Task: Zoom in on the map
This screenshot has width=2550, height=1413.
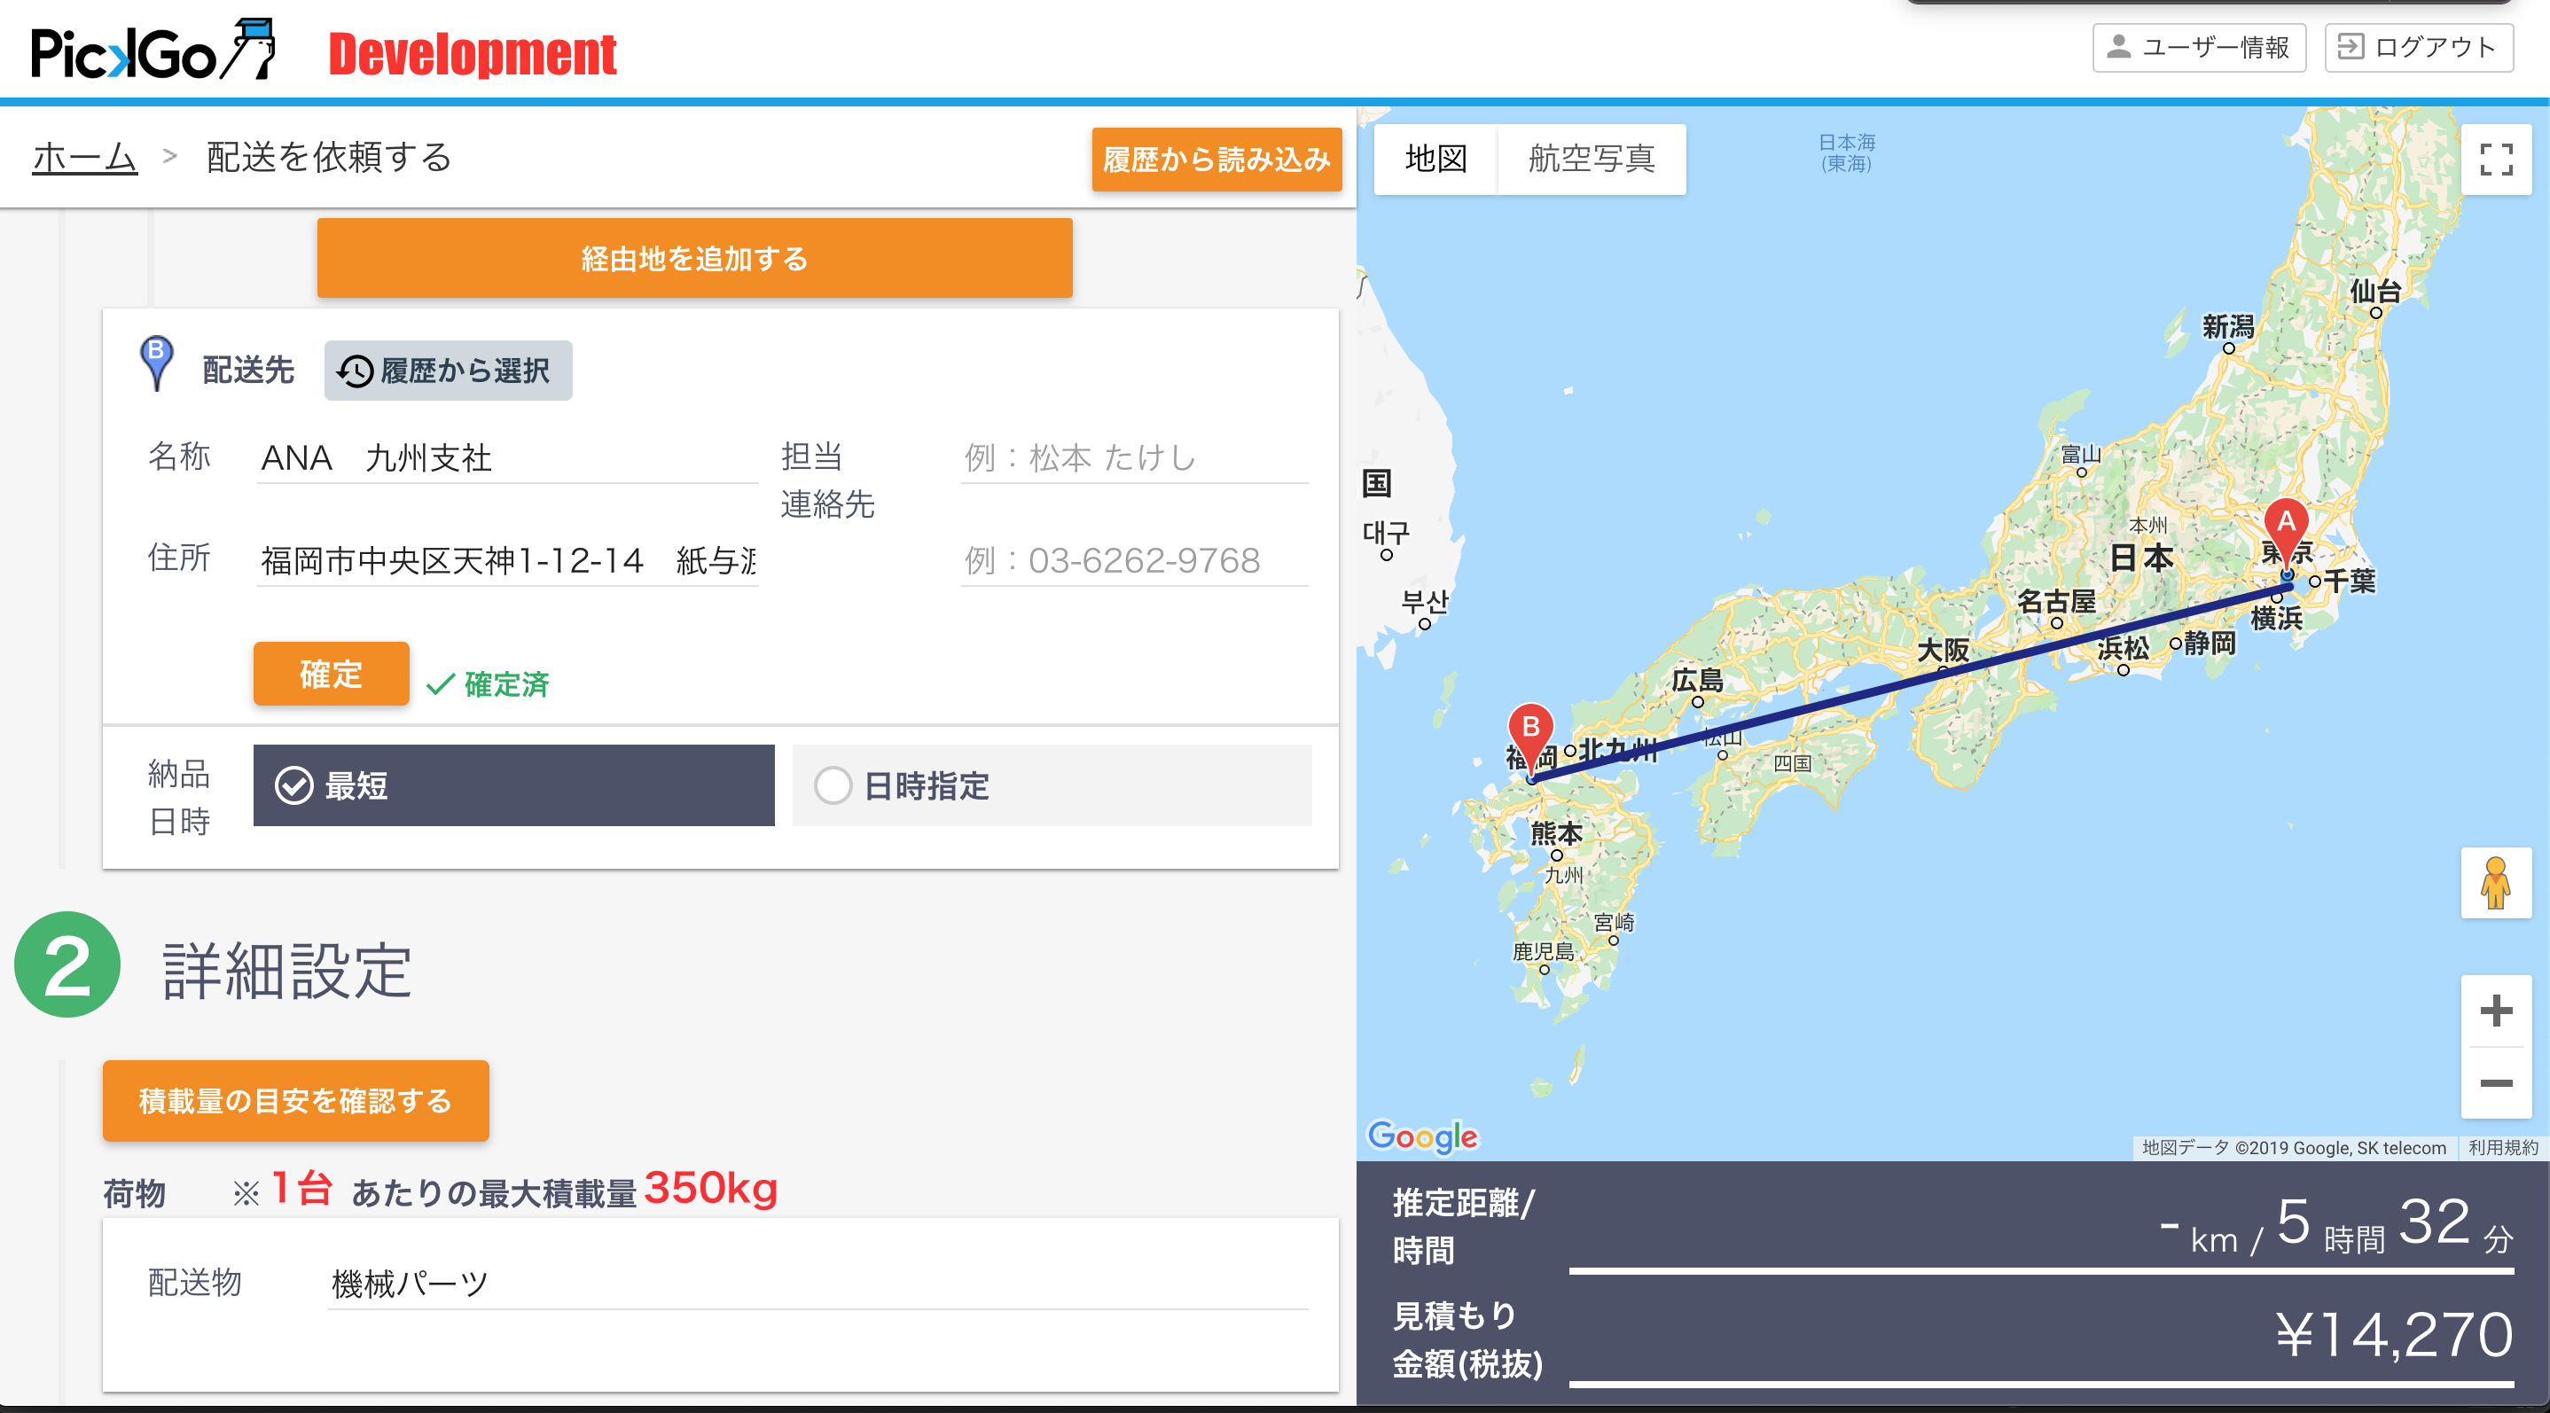Action: click(2496, 1011)
